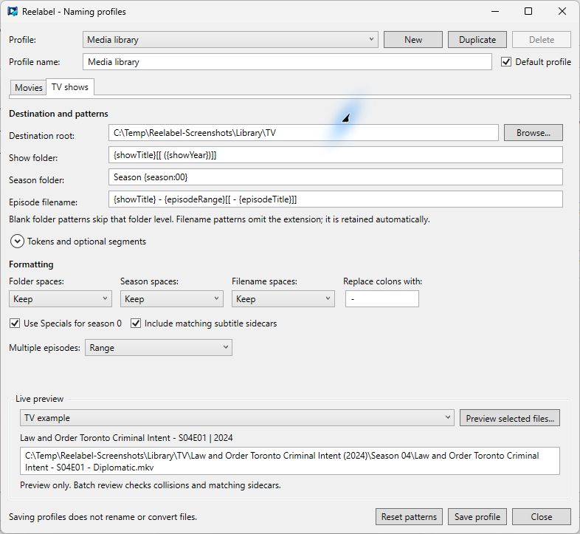Disable Include matching subtitle sidecars
This screenshot has height=534, width=580.
pyautogui.click(x=136, y=324)
